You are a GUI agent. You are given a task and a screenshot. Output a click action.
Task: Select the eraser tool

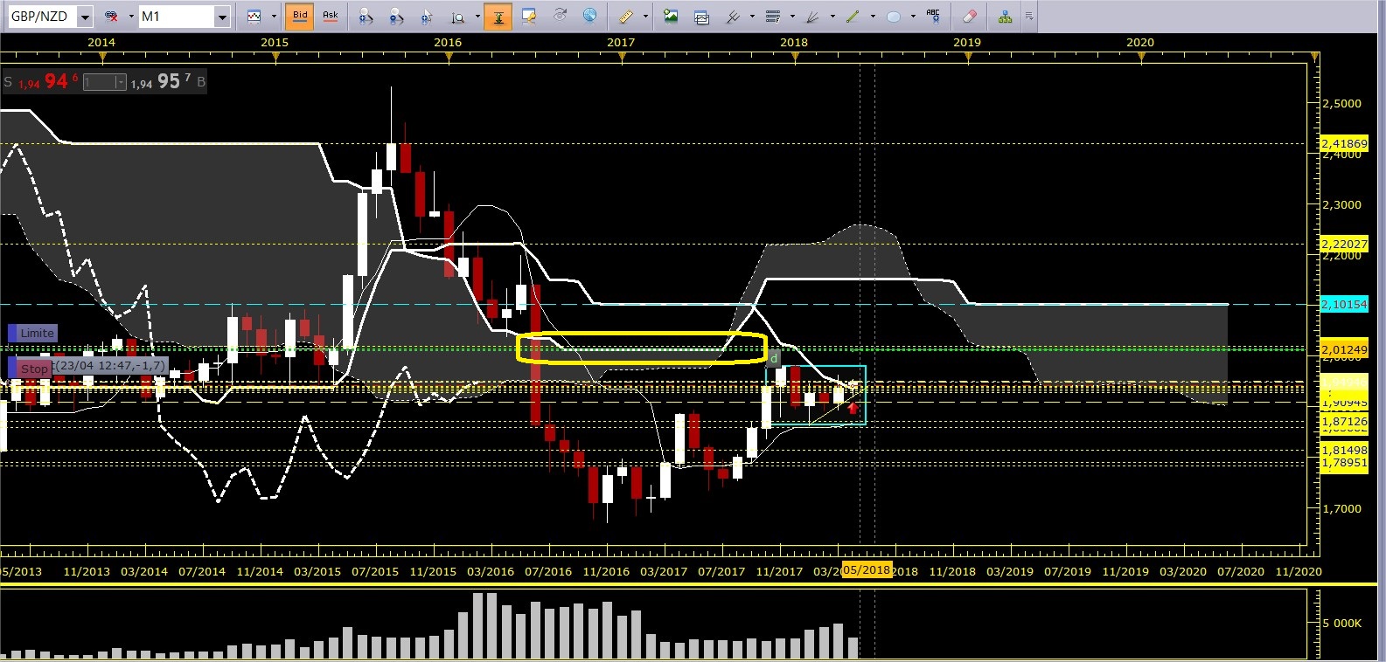click(x=969, y=17)
